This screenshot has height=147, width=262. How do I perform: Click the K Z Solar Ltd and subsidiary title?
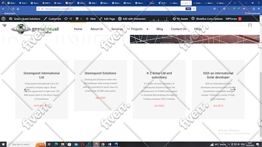pyautogui.click(x=159, y=75)
